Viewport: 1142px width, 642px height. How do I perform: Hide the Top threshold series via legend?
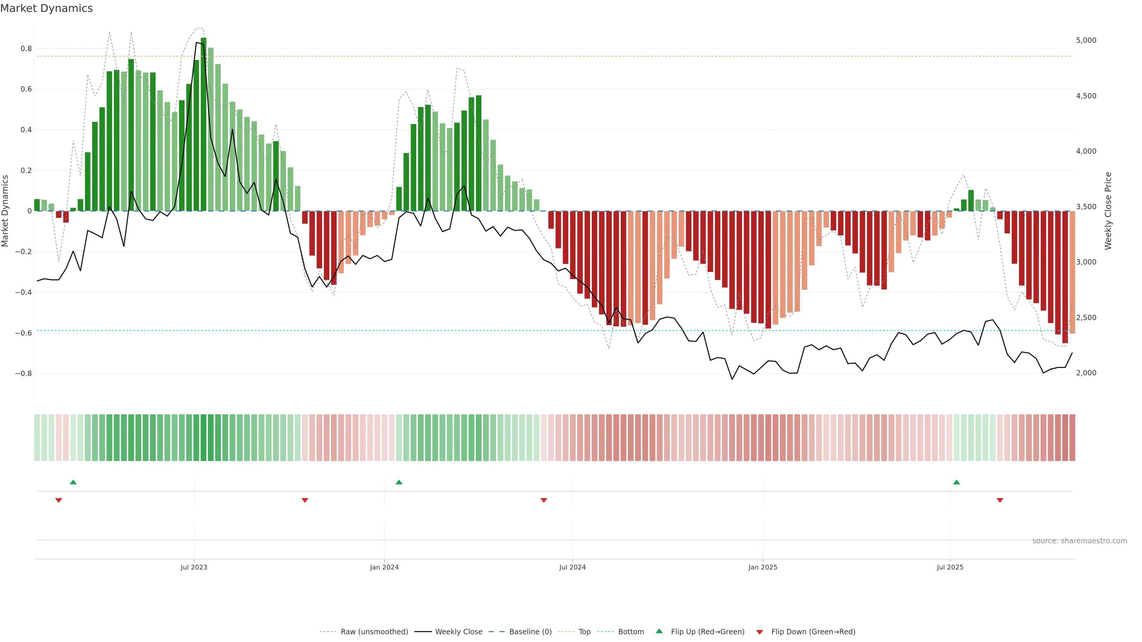584,632
